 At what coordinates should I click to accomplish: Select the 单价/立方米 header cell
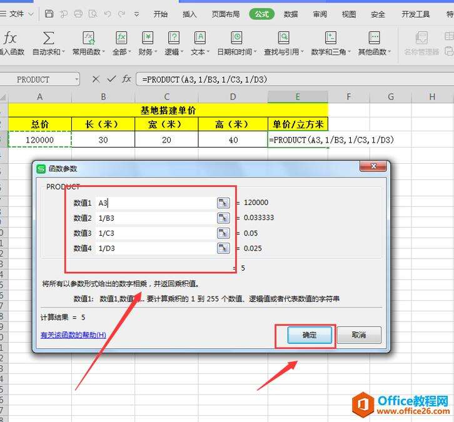tap(298, 124)
